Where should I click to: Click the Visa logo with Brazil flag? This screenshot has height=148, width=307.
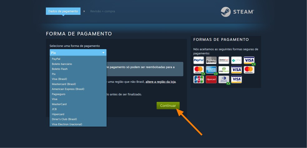(249, 60)
